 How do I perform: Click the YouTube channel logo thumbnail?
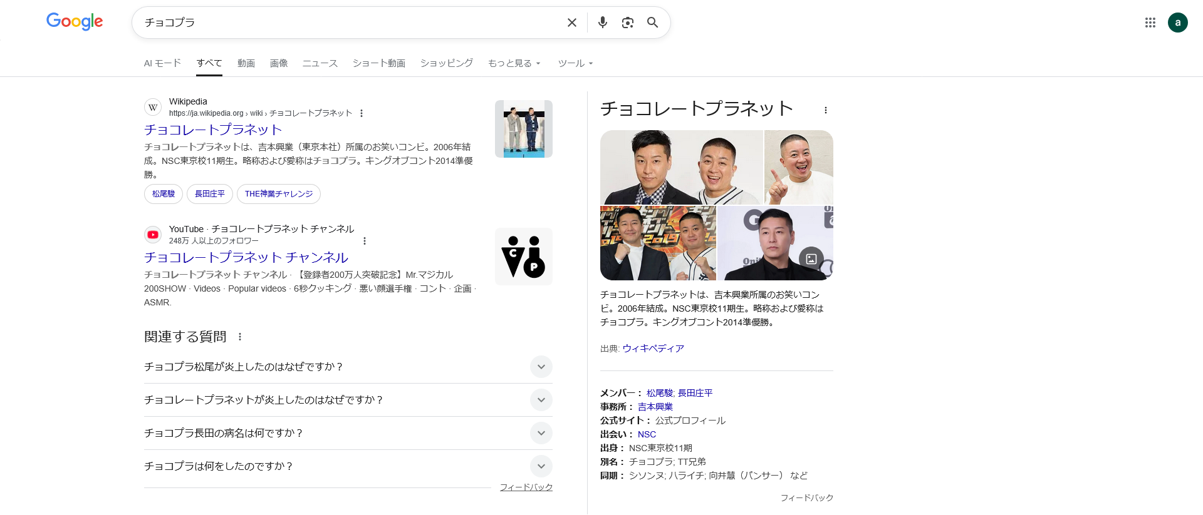click(523, 257)
